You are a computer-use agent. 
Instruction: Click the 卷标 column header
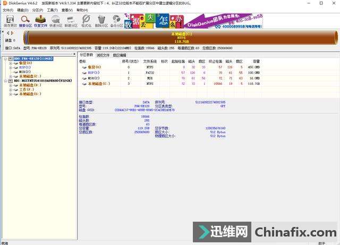click(82, 62)
